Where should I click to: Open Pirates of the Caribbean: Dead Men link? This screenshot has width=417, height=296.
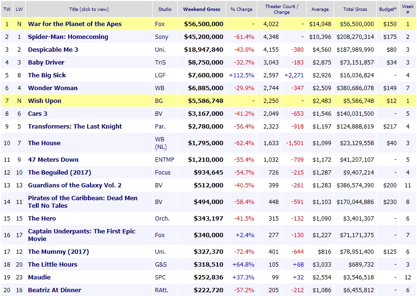click(83, 202)
